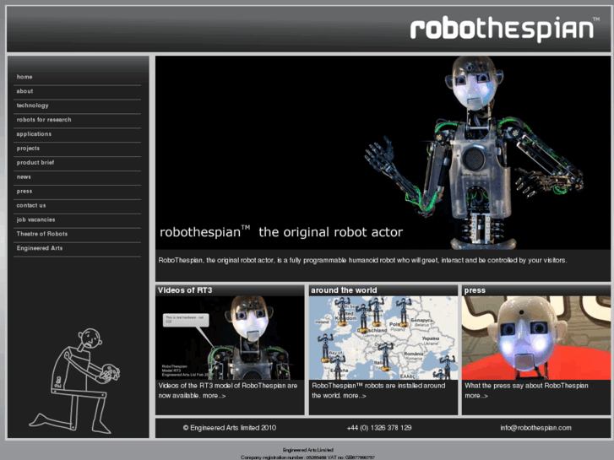Email info@robothespian.com from the footer
The width and height of the screenshot is (614, 460).
[535, 428]
